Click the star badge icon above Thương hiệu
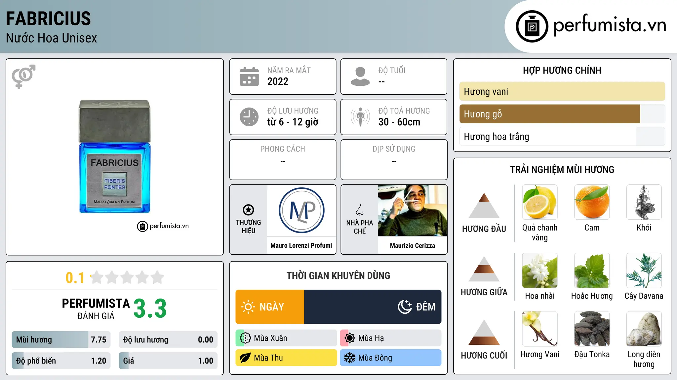 pyautogui.click(x=248, y=210)
